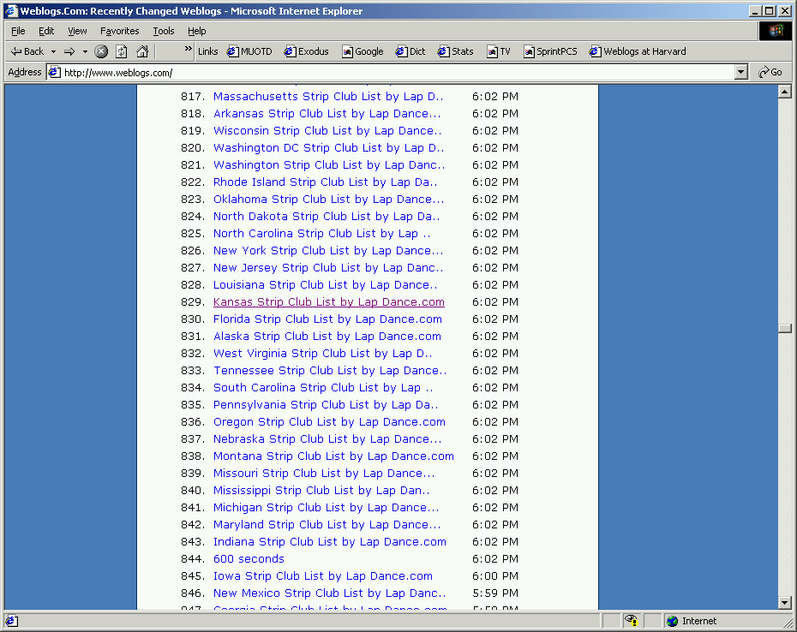
Task: Click inside the Address URL field
Action: tap(394, 72)
